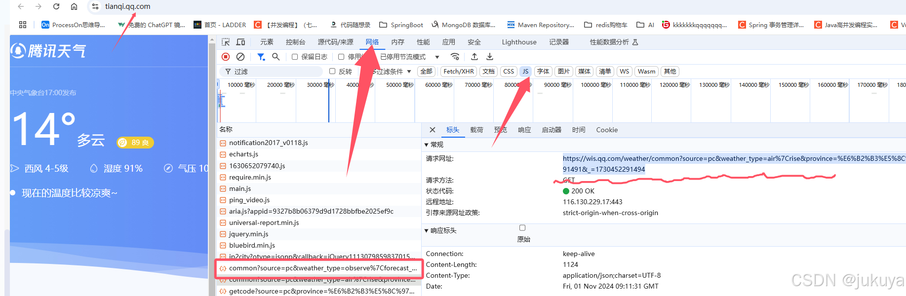The image size is (906, 296).
Task: Filter requests by 文档
Action: point(488,72)
